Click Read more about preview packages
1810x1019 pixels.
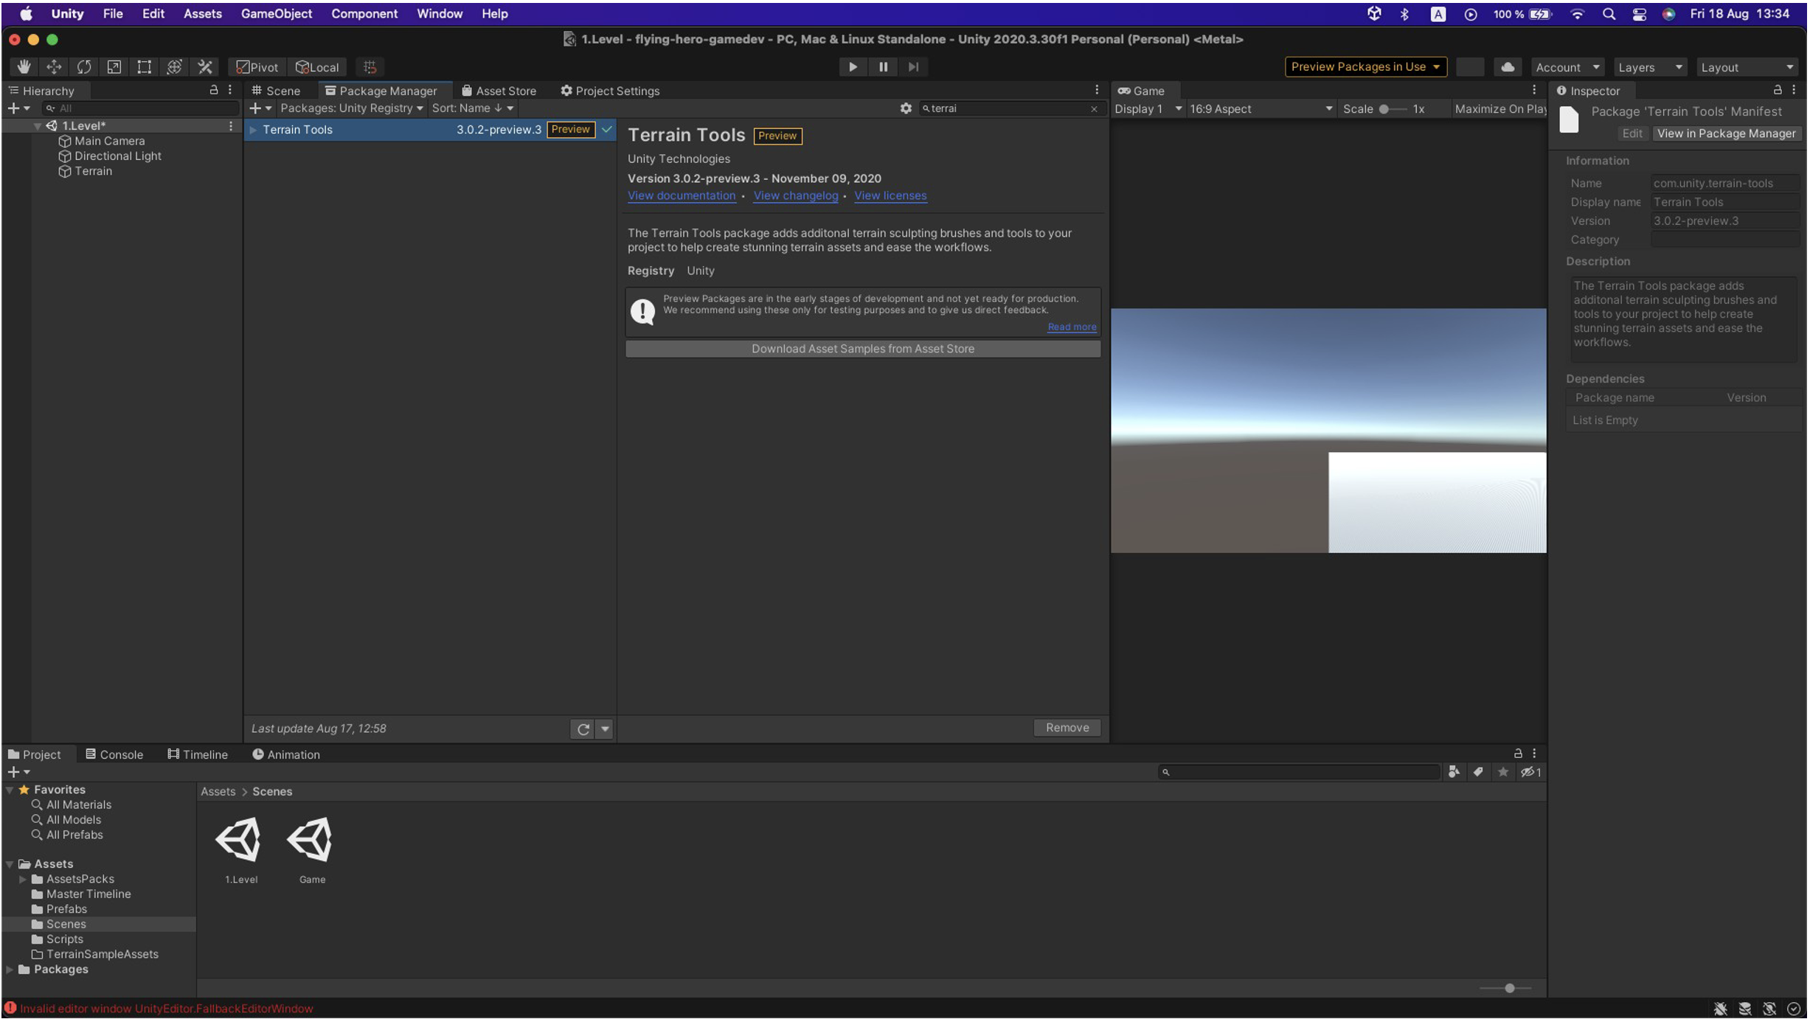coord(1072,327)
